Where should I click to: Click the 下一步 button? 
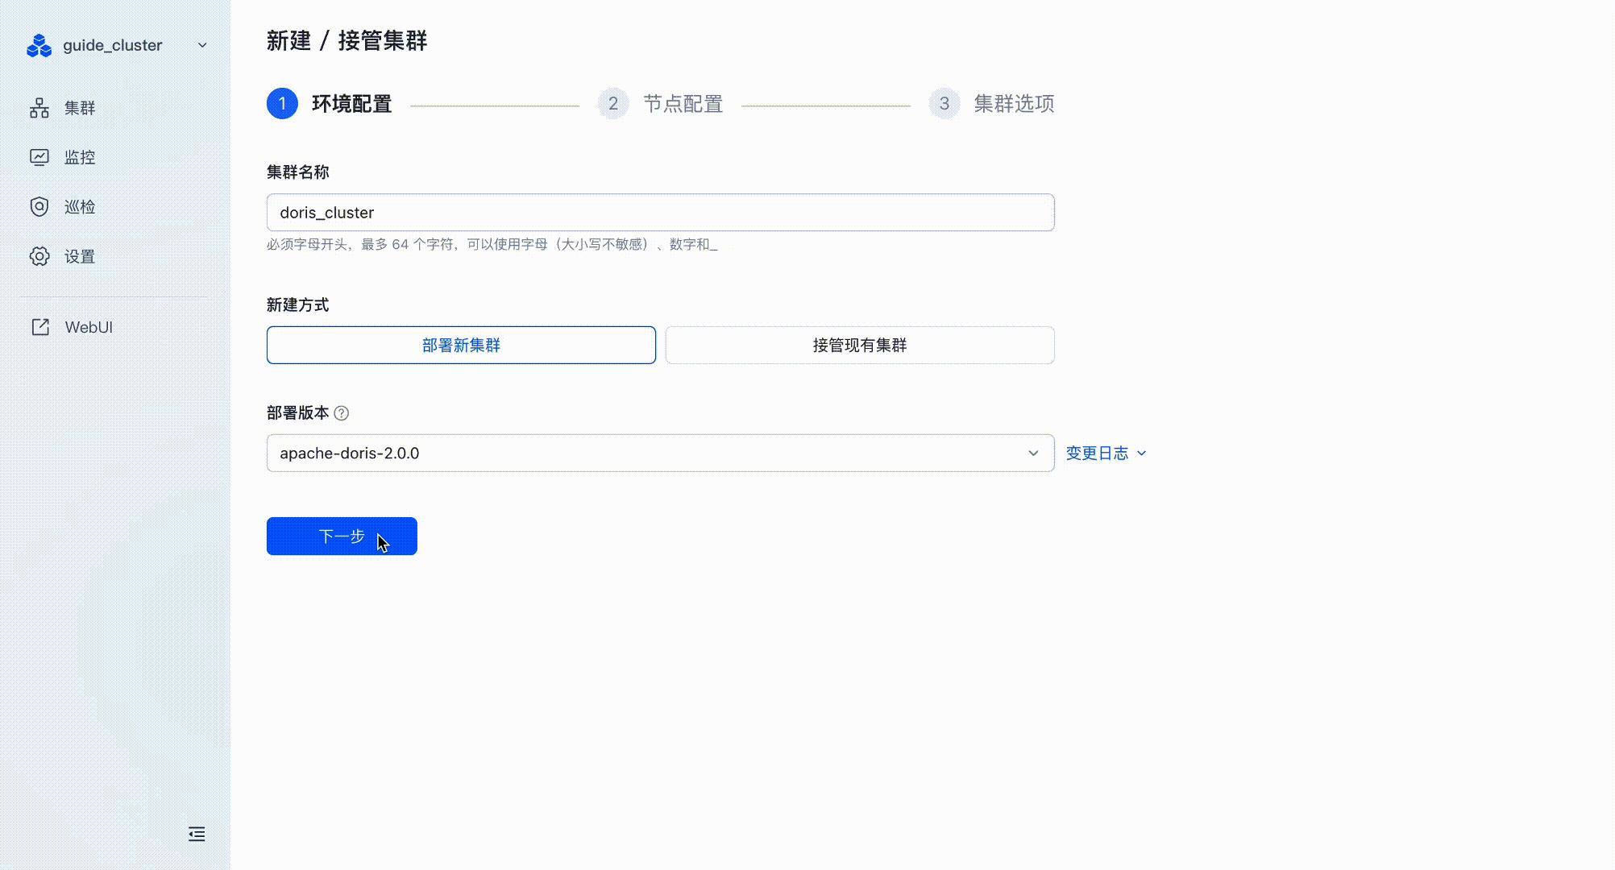click(341, 536)
